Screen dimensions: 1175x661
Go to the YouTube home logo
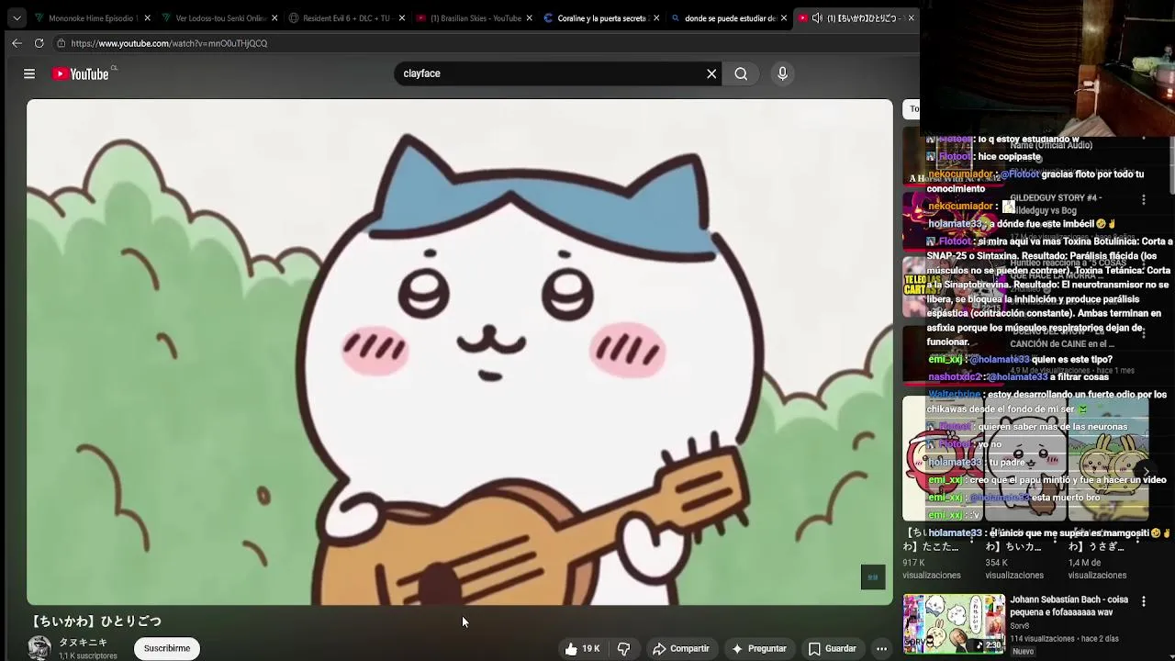coord(81,73)
